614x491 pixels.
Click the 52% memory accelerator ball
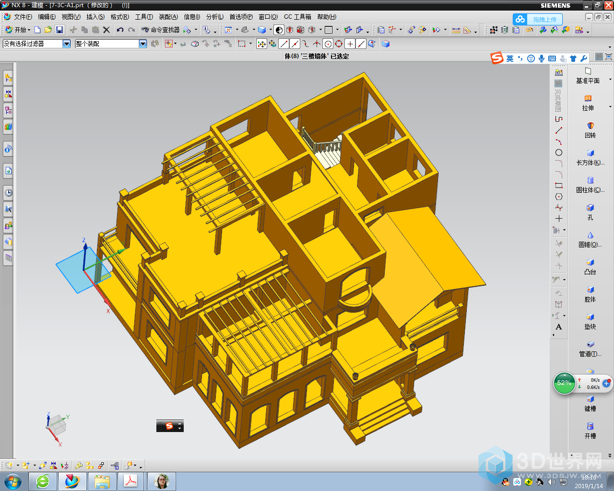coord(564,383)
